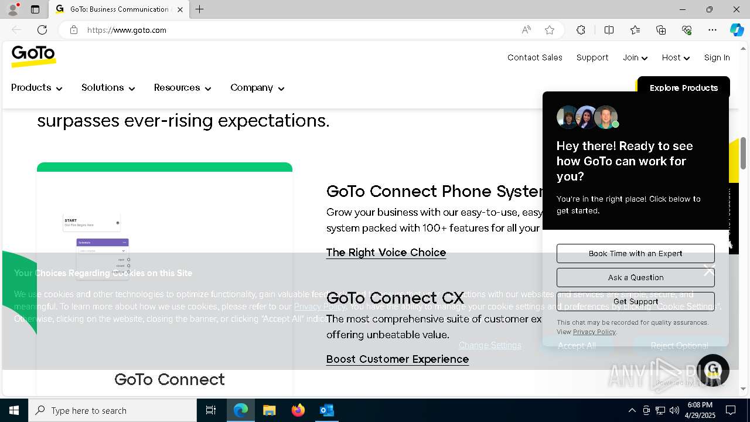
Task: Open chat Privacy Policy link
Action: [594, 332]
